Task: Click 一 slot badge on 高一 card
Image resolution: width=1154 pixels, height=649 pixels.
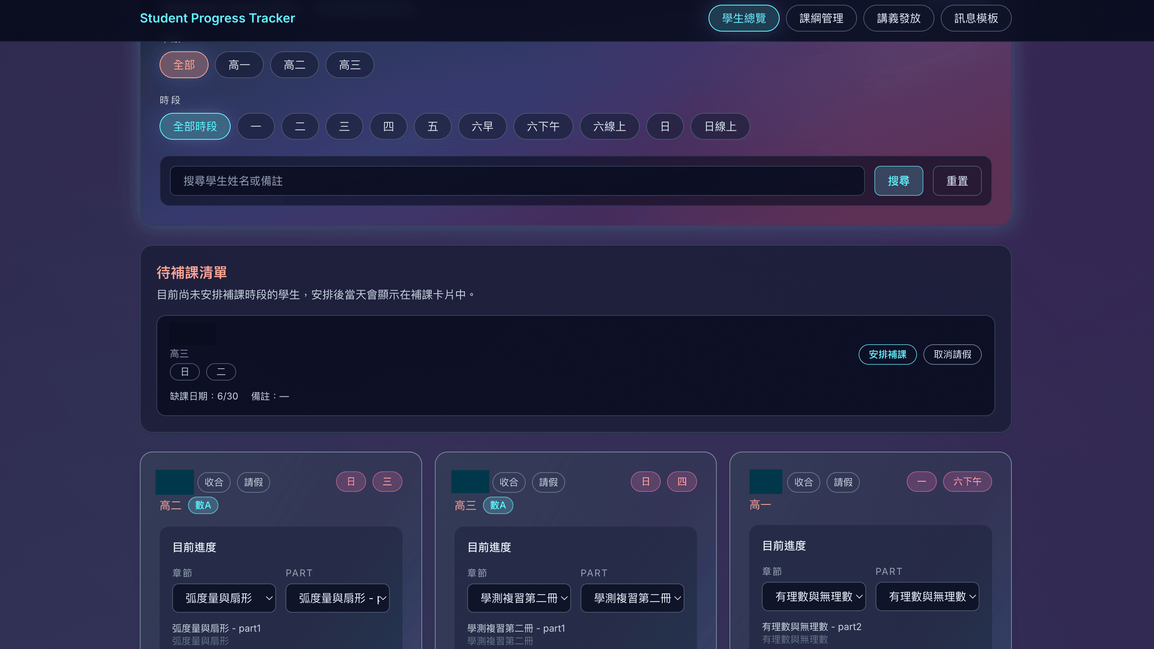Action: coord(922,482)
